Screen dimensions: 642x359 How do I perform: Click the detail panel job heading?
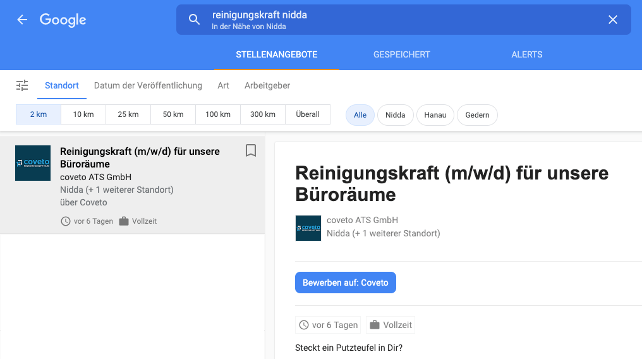tap(452, 184)
